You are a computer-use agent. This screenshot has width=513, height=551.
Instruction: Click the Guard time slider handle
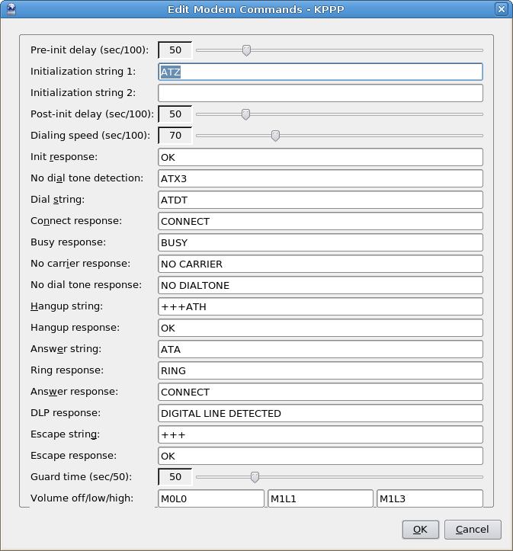[255, 477]
